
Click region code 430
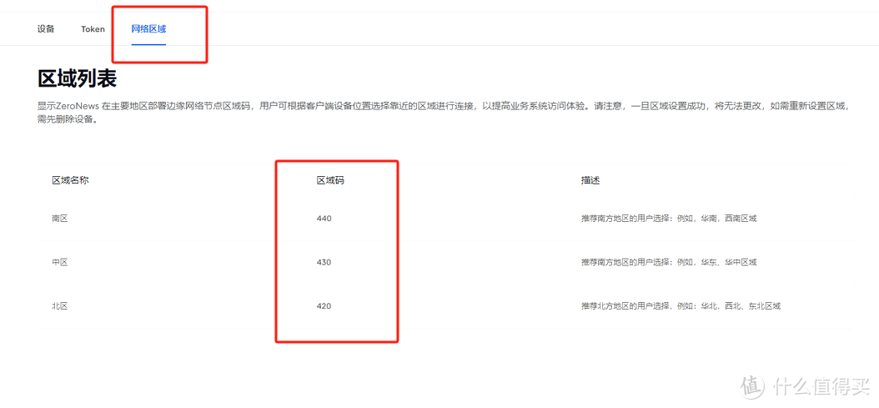(x=324, y=262)
